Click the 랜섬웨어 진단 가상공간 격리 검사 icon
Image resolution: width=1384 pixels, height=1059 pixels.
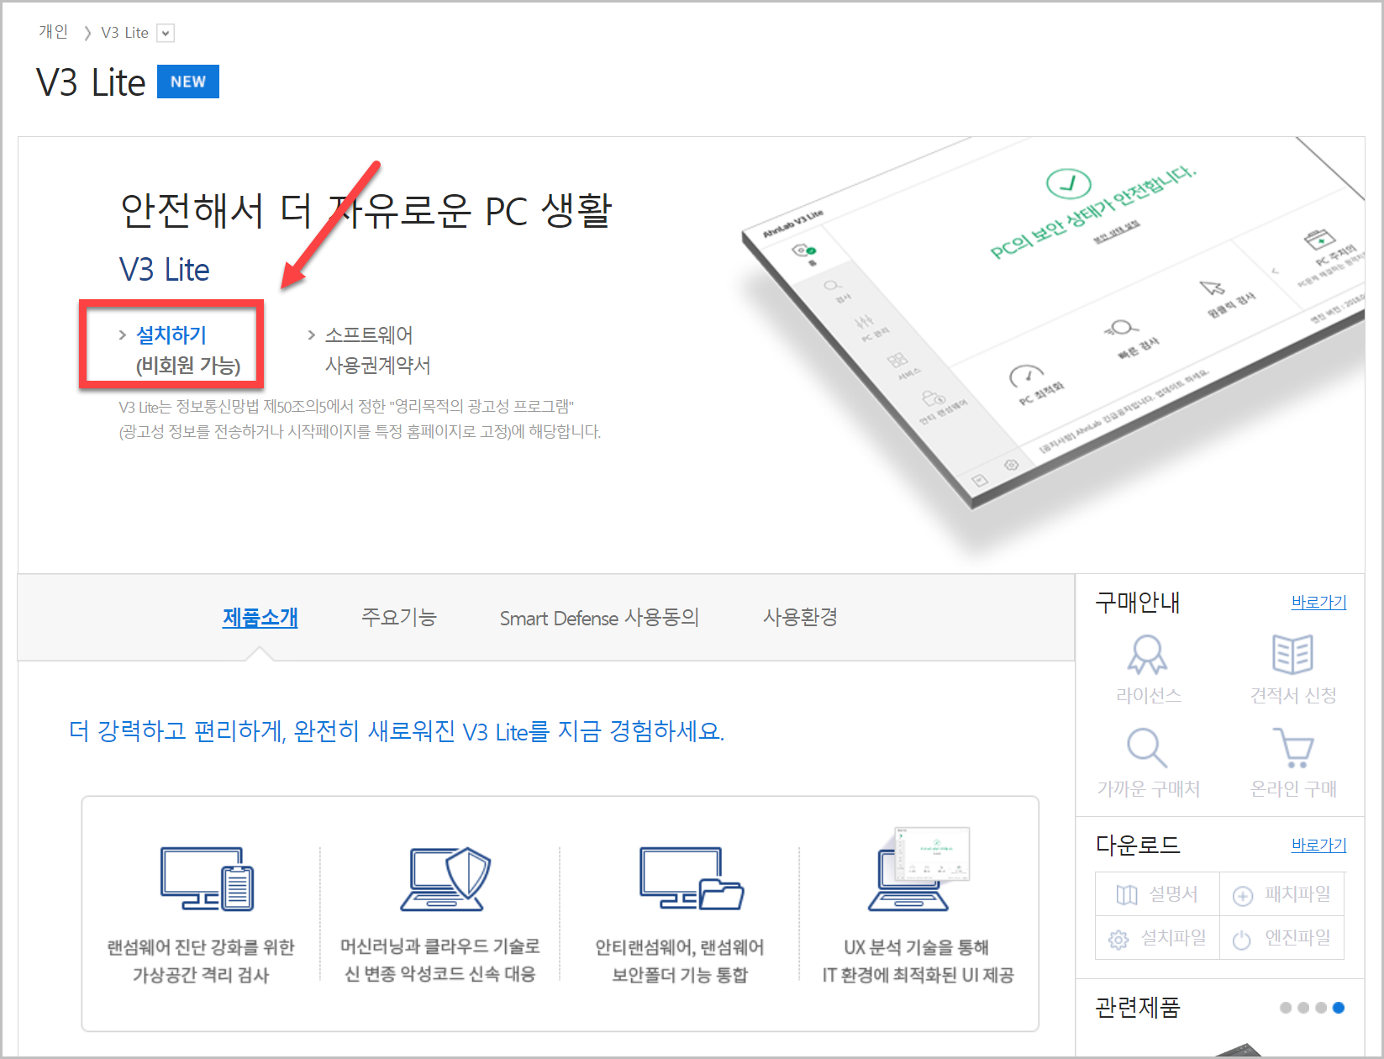(207, 878)
